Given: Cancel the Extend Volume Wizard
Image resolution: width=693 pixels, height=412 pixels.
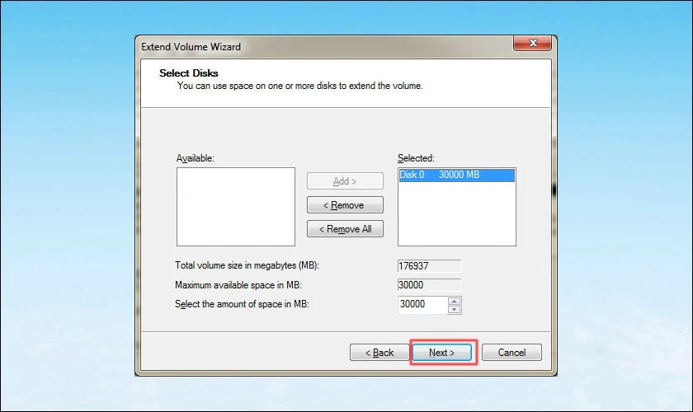Looking at the screenshot, I should click(511, 353).
